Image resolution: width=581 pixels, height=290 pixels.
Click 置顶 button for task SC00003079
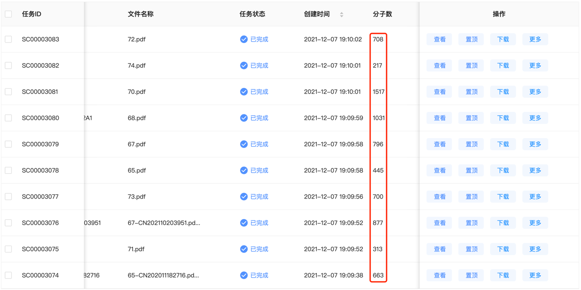(x=471, y=144)
